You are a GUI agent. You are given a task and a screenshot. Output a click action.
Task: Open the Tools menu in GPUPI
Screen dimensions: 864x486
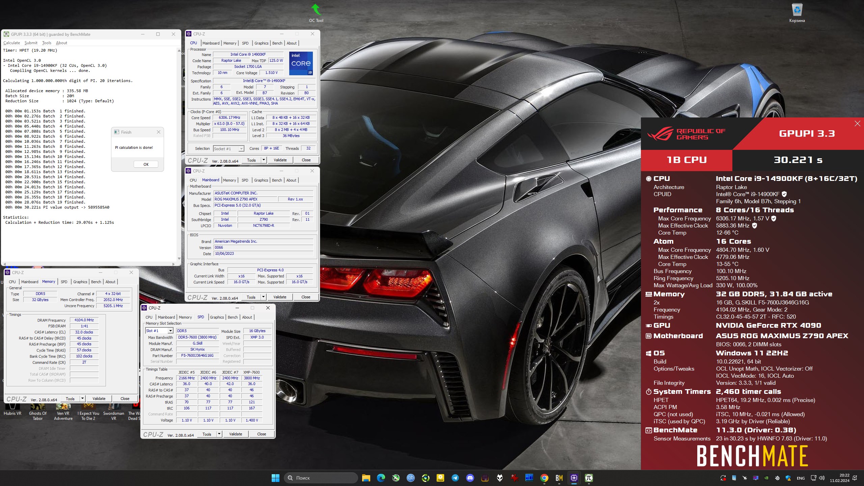(47, 43)
